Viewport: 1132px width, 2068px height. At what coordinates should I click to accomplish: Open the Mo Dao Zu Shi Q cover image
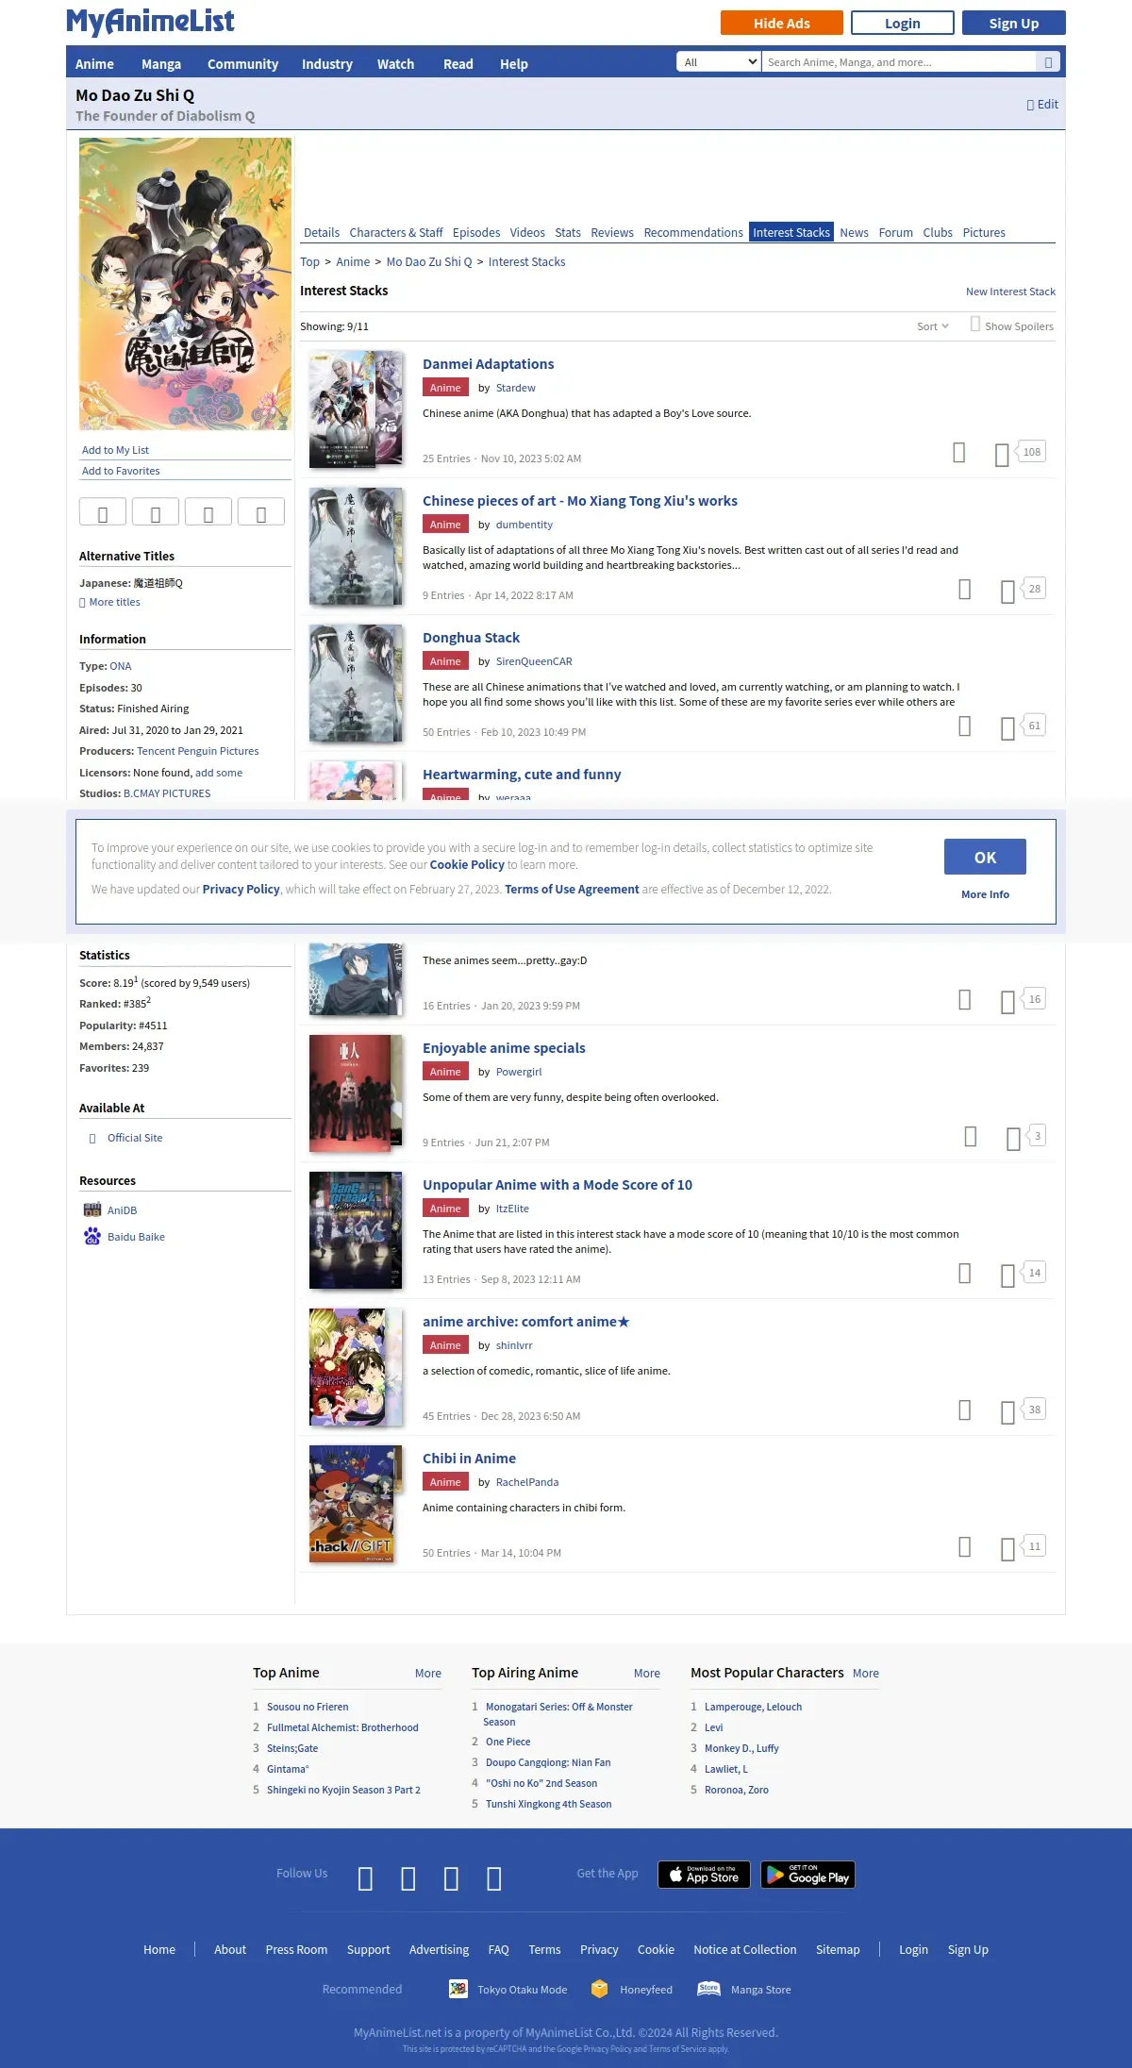click(x=185, y=284)
